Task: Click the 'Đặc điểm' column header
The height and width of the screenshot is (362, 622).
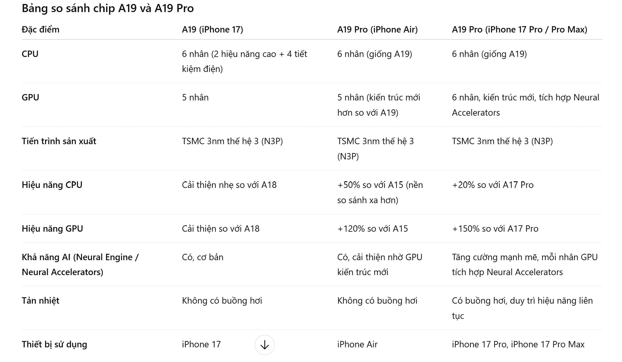Action: tap(40, 29)
